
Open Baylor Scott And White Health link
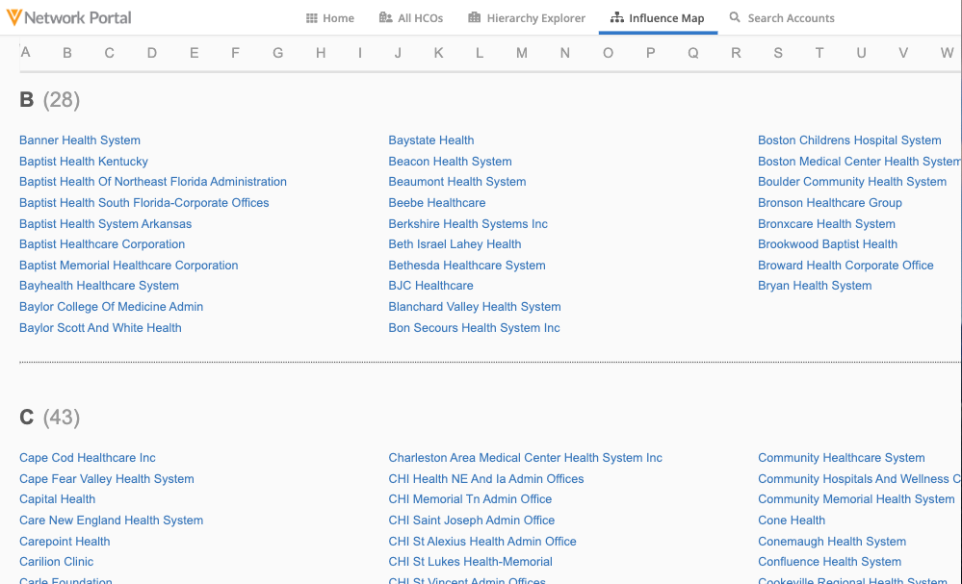tap(100, 328)
